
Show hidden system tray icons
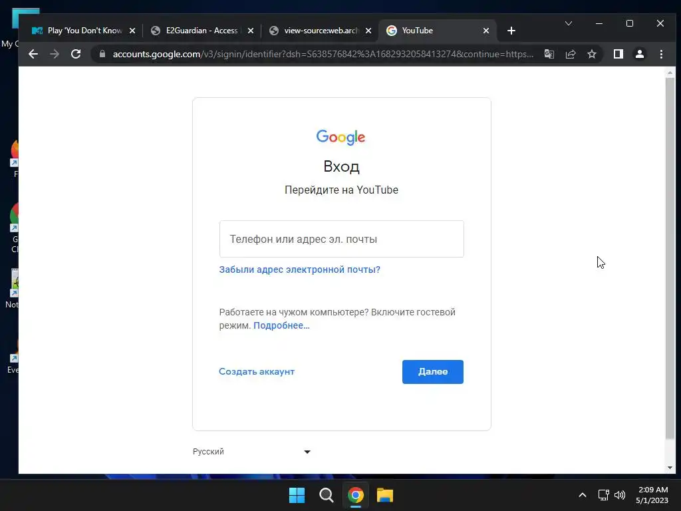(583, 495)
